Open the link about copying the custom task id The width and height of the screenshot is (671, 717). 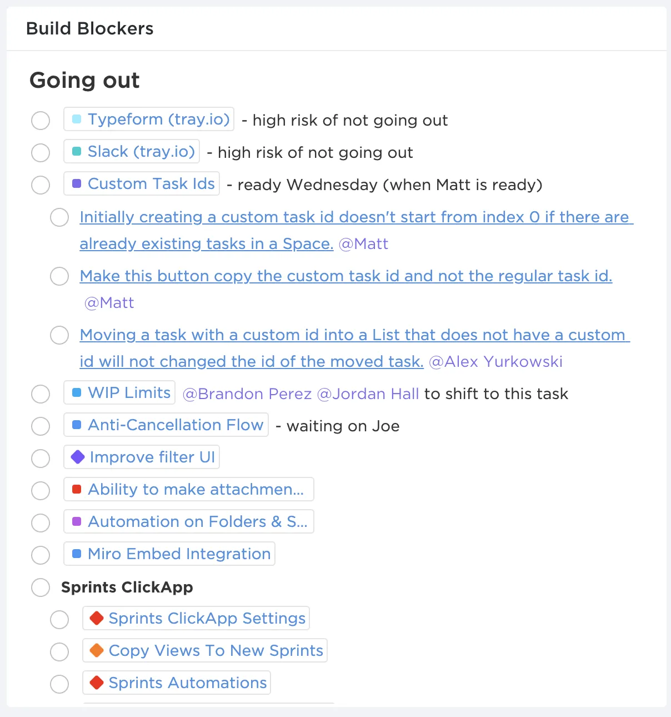346,276
